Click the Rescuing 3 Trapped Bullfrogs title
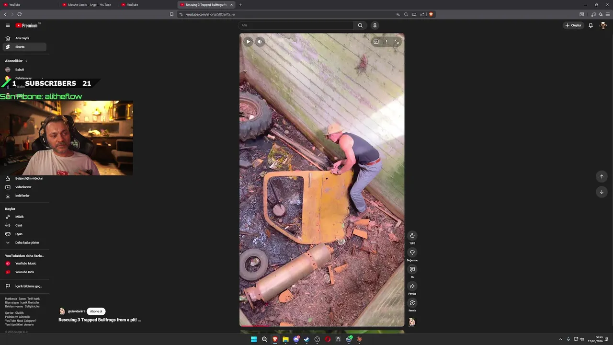The height and width of the screenshot is (345, 613). coord(100,320)
